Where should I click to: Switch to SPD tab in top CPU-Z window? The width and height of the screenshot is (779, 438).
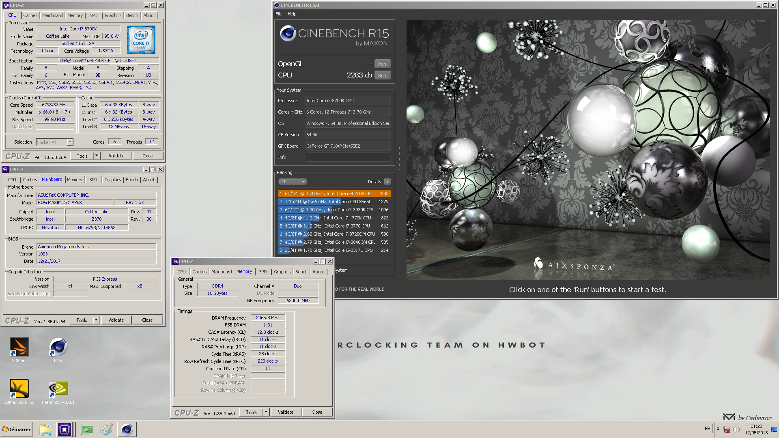click(x=94, y=15)
